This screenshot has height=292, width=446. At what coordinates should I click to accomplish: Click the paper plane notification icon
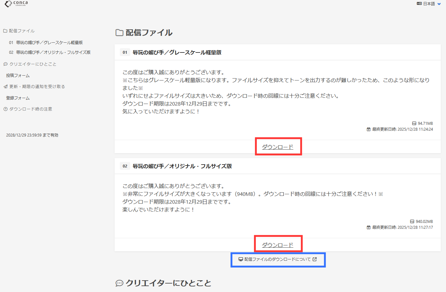[x=5, y=87]
